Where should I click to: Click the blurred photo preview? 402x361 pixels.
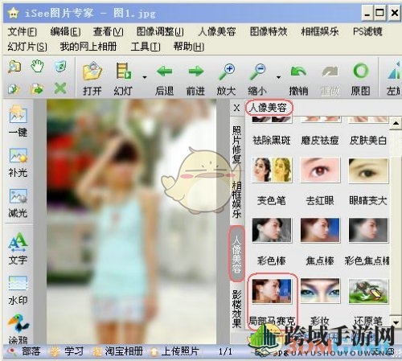tap(131, 222)
